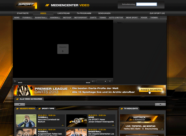Click the play icon in player controls
The image size is (186, 136).
coord(15,81)
